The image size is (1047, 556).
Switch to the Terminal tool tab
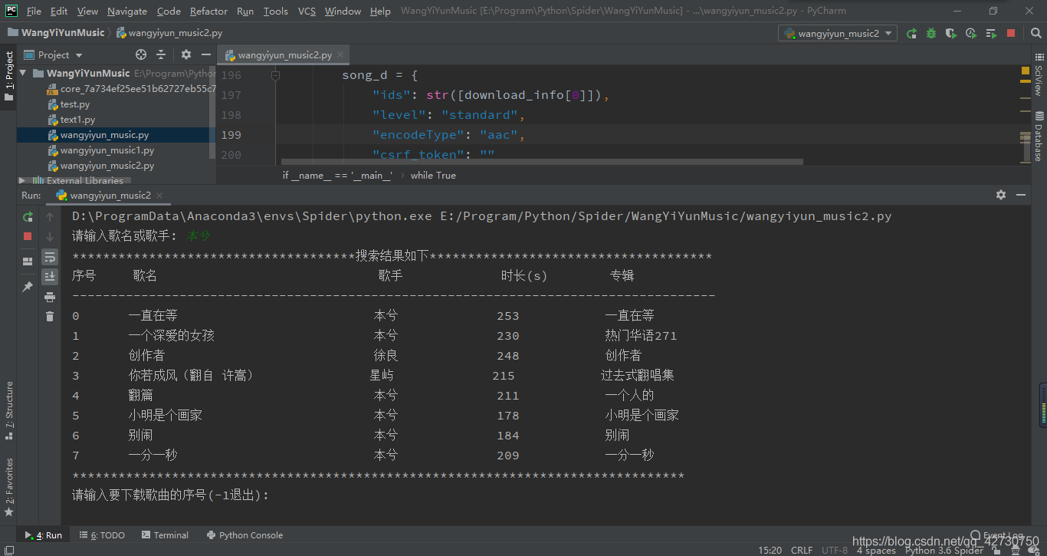pos(164,535)
